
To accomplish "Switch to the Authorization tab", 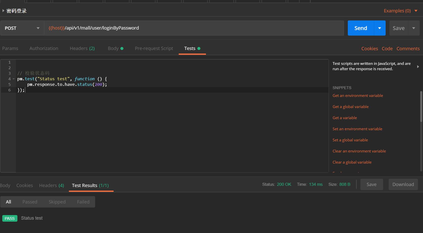I will click(x=44, y=48).
